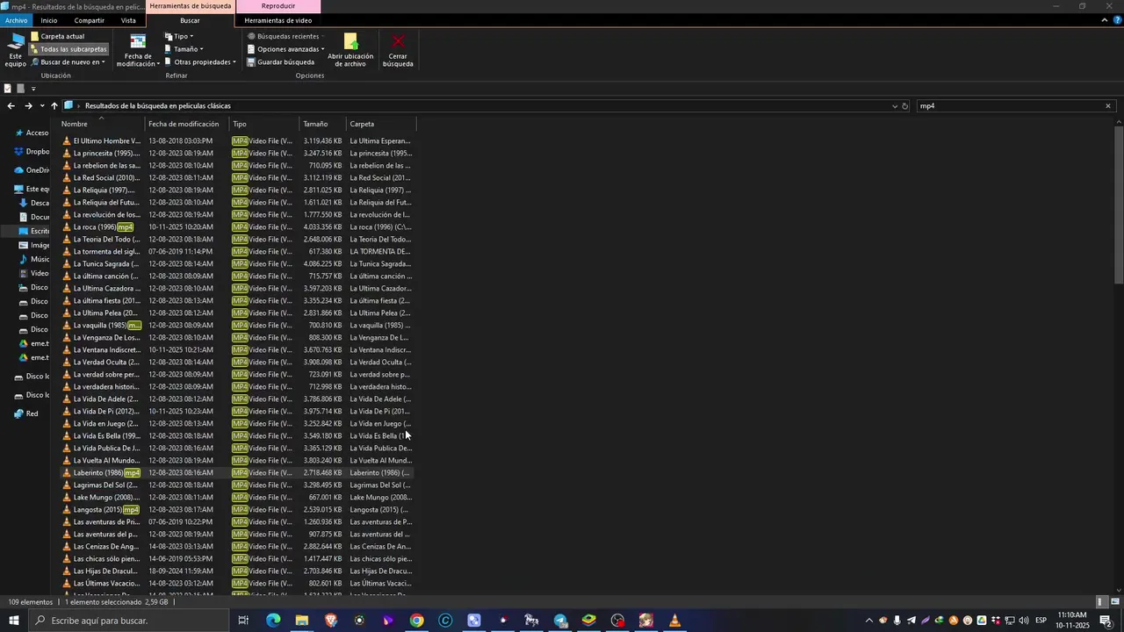Open recent locations dropdown arrow
Image resolution: width=1124 pixels, height=632 pixels.
pyautogui.click(x=41, y=106)
